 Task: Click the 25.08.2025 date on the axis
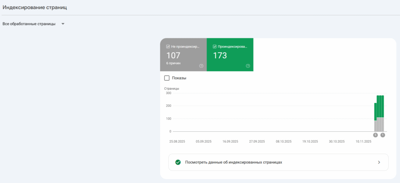[x=177, y=142]
